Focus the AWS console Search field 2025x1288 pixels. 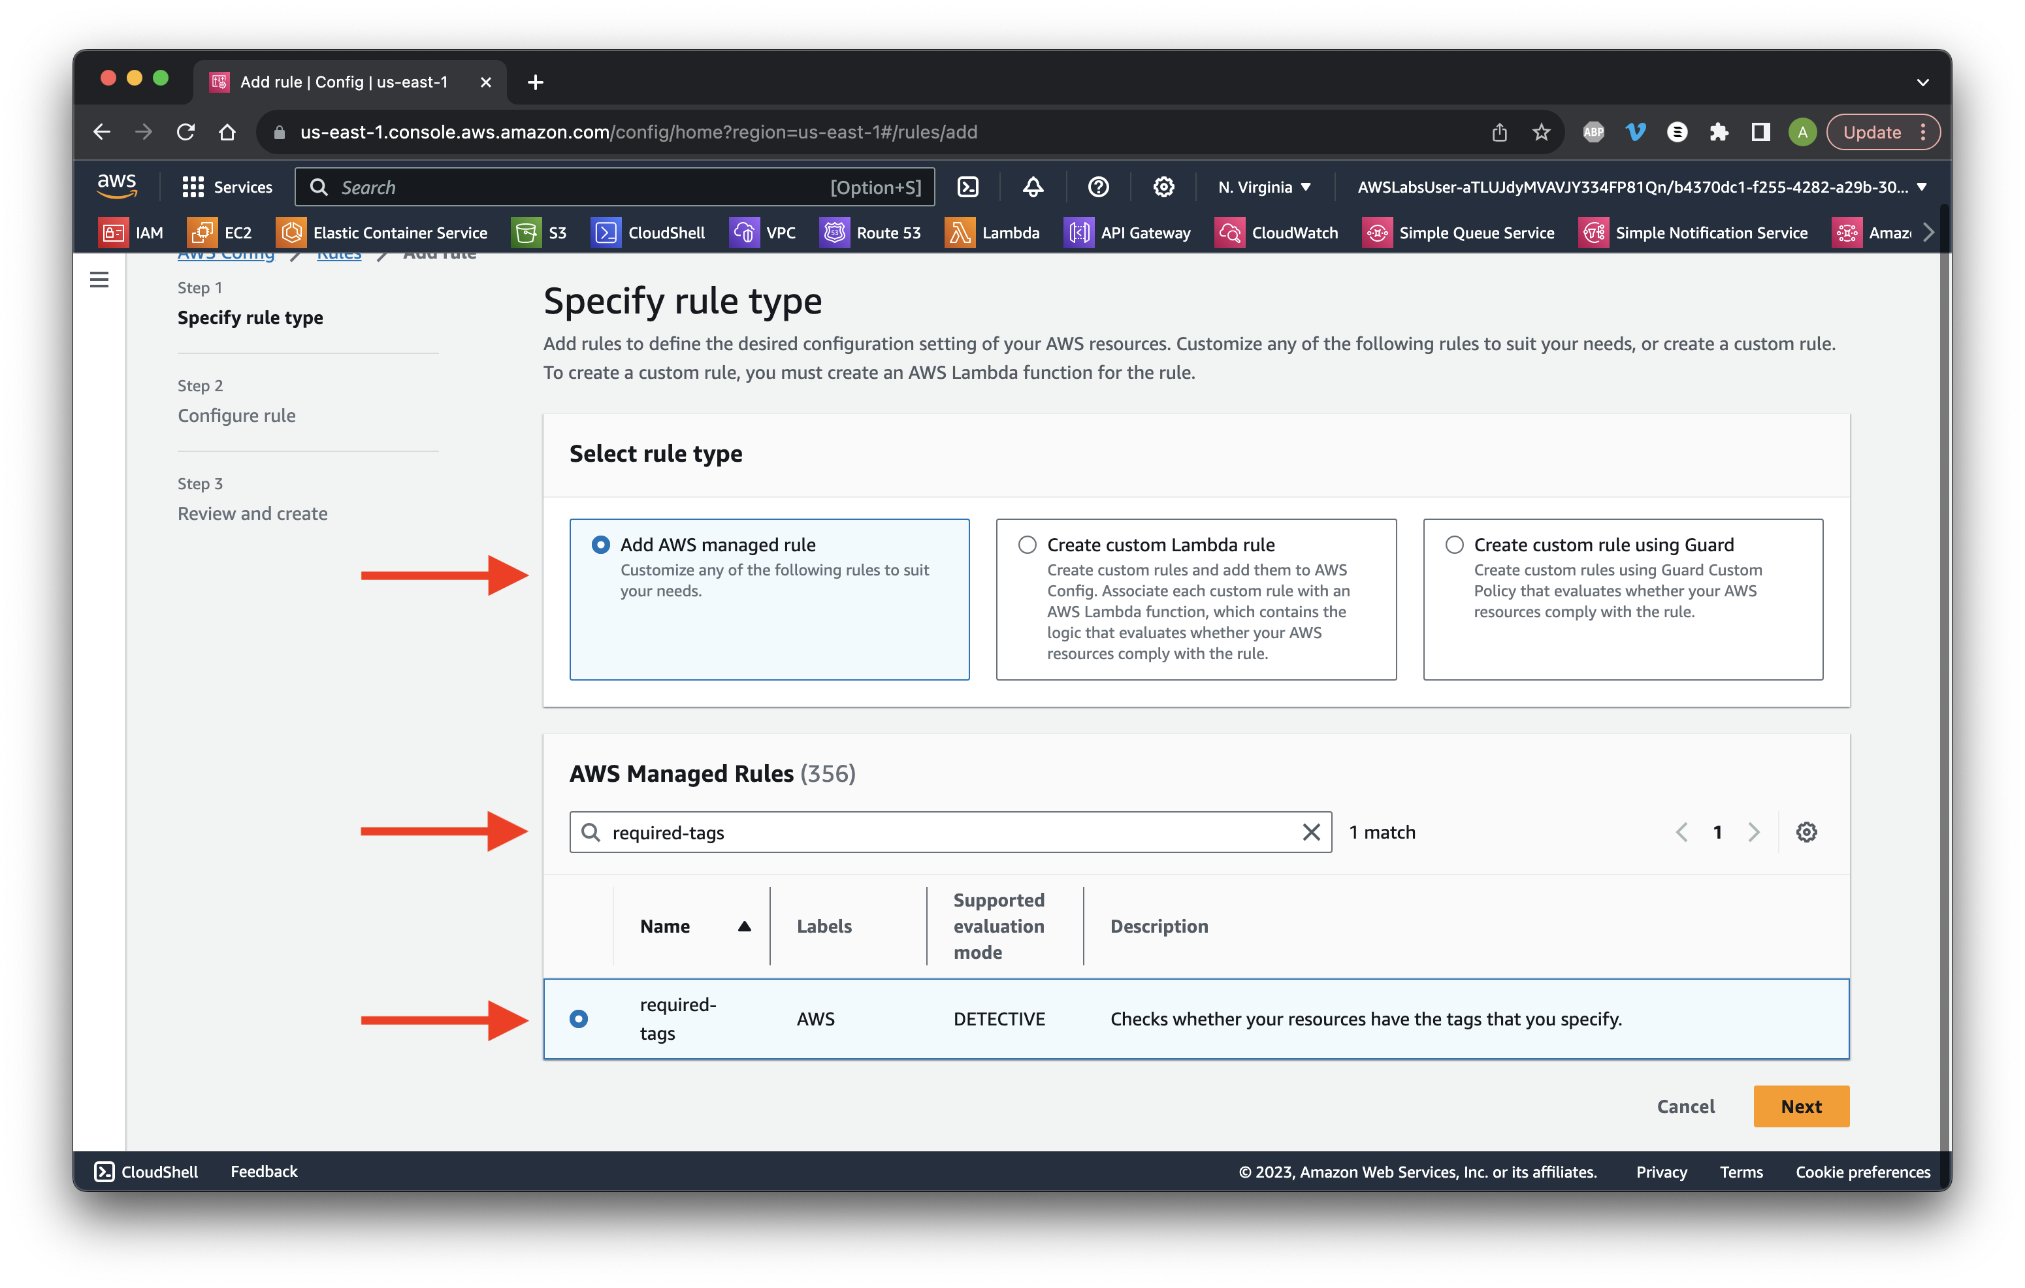pyautogui.click(x=615, y=187)
